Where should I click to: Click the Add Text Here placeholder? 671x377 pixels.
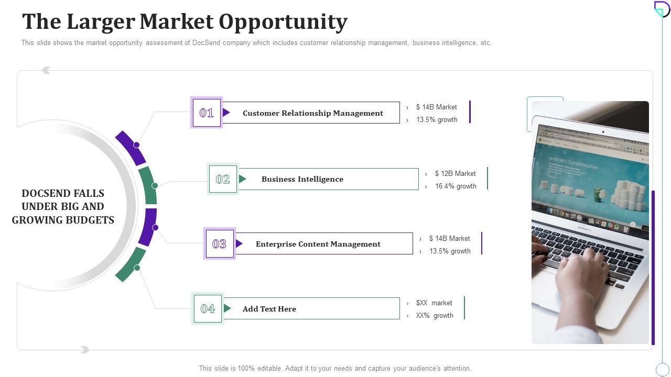pyautogui.click(x=269, y=309)
